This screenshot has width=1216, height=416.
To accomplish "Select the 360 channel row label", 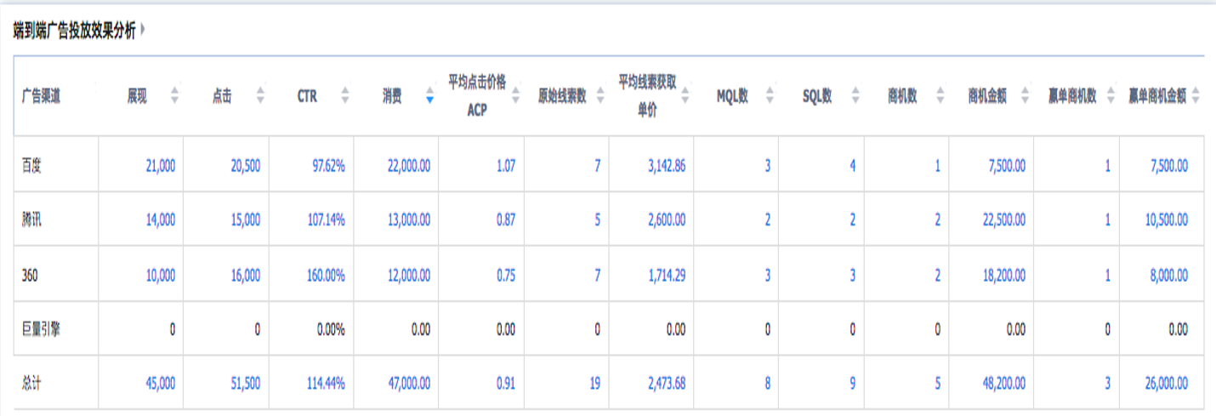I will (30, 275).
